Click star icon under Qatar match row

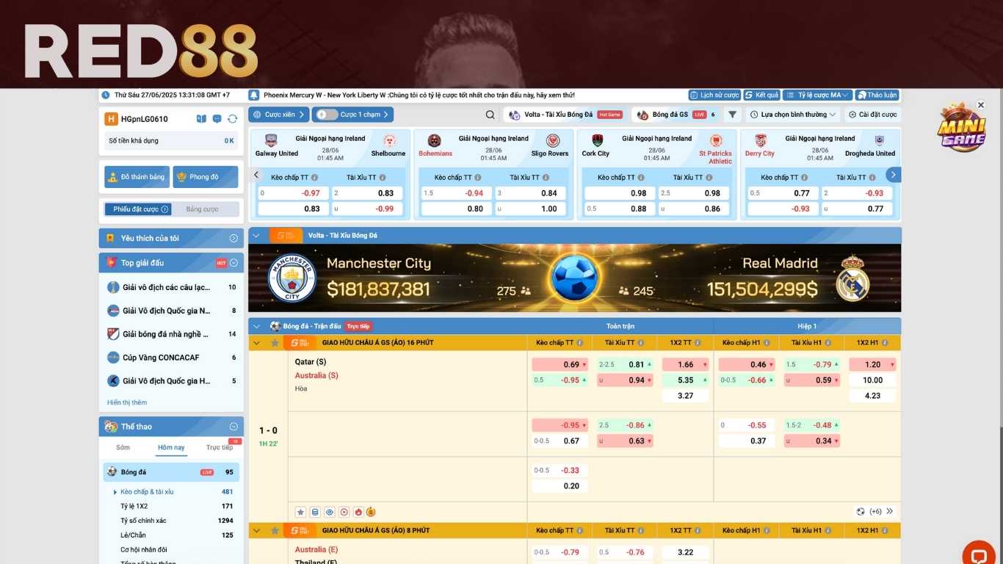pos(300,512)
